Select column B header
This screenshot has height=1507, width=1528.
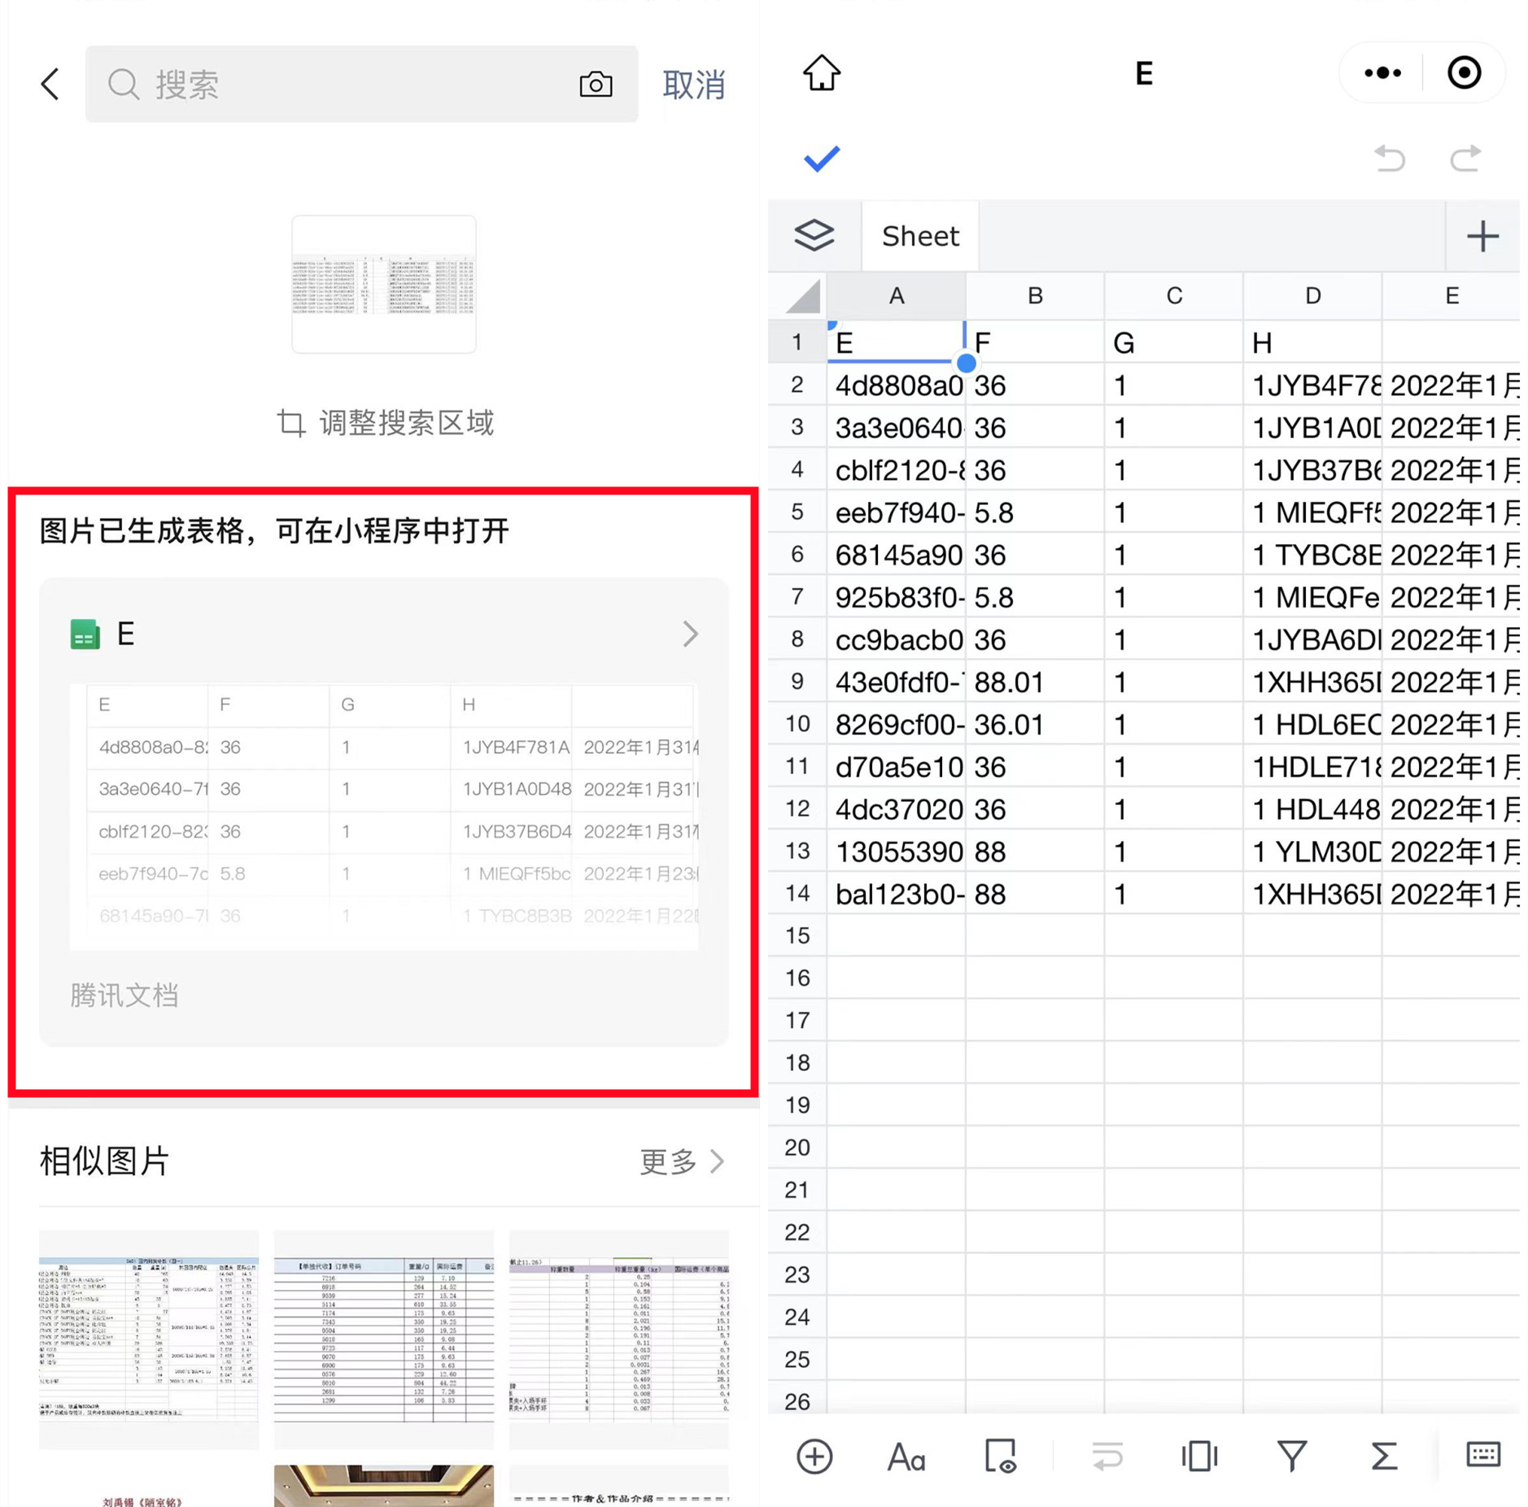coord(1035,295)
